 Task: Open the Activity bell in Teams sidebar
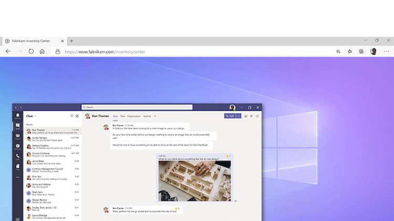click(x=17, y=116)
